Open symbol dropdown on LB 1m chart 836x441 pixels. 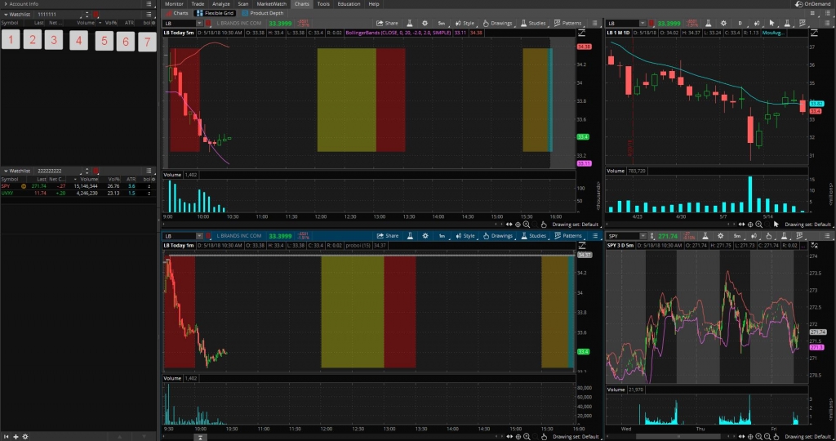[x=199, y=236]
